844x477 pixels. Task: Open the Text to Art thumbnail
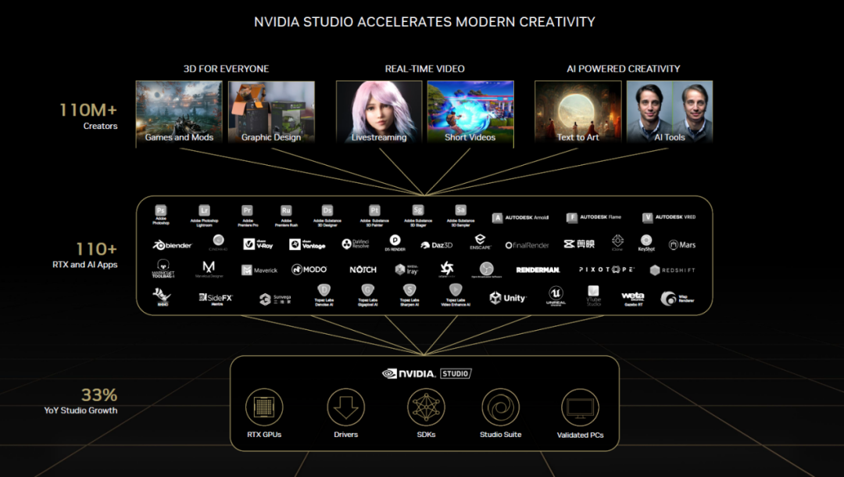coord(578,112)
